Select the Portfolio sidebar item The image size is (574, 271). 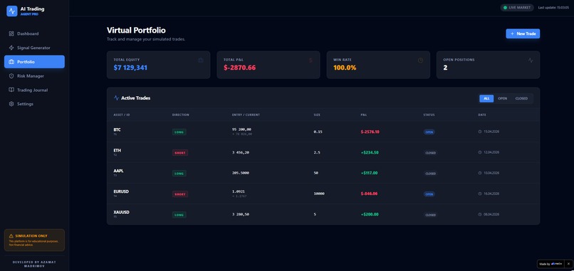34,62
